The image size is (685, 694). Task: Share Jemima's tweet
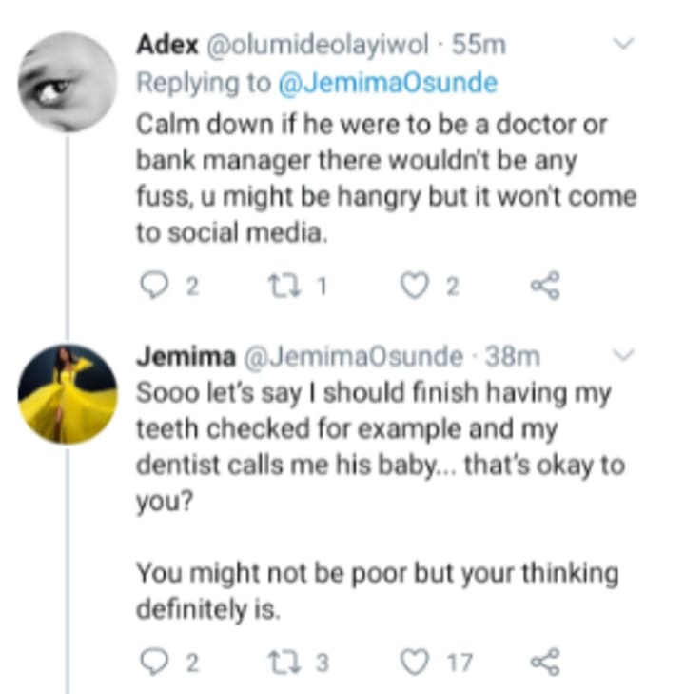(546, 661)
